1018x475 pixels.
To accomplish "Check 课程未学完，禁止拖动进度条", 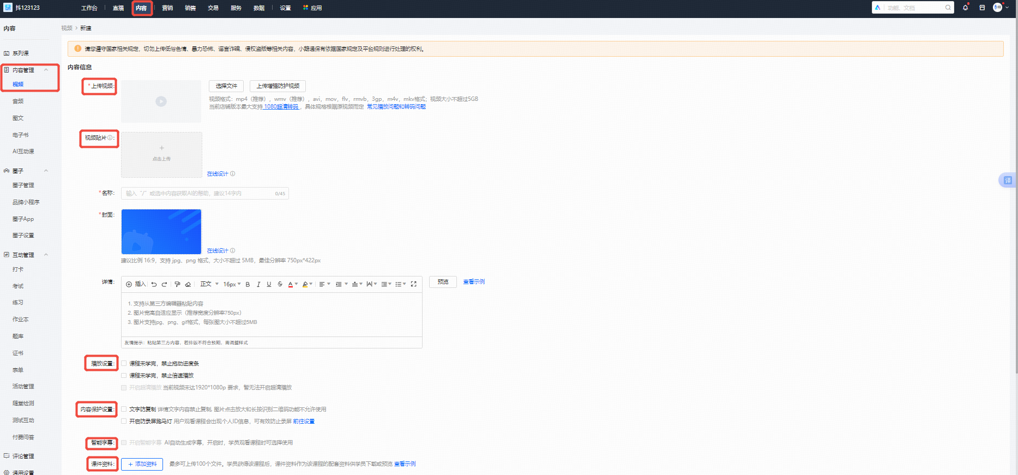I will pos(124,363).
